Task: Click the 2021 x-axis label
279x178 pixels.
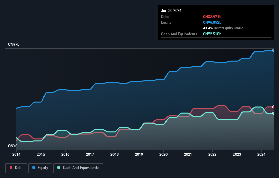Action: tap(188, 154)
